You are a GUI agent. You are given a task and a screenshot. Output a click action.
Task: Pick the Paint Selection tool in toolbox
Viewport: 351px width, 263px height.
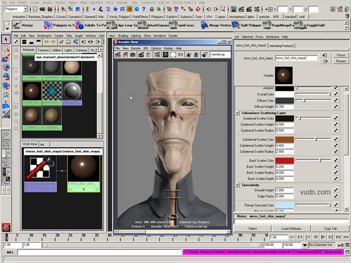6,58
